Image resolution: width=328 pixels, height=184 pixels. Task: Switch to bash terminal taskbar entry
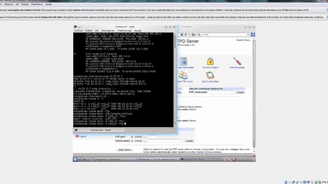(x=200, y=159)
